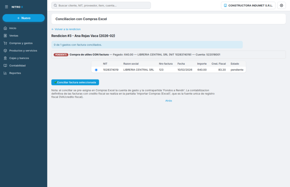Focus the Buscar cliente search field
The image size is (290, 187).
coord(101,5)
